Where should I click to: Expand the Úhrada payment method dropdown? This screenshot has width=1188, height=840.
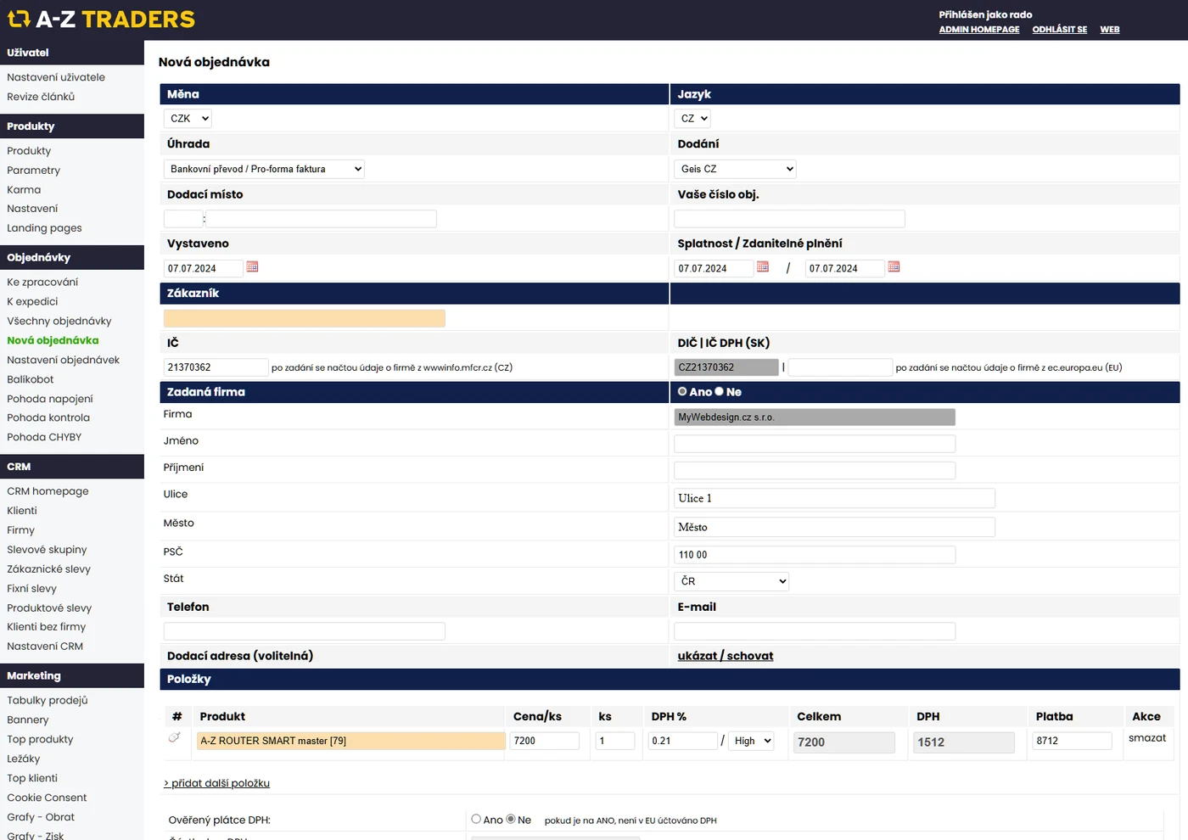pos(264,169)
